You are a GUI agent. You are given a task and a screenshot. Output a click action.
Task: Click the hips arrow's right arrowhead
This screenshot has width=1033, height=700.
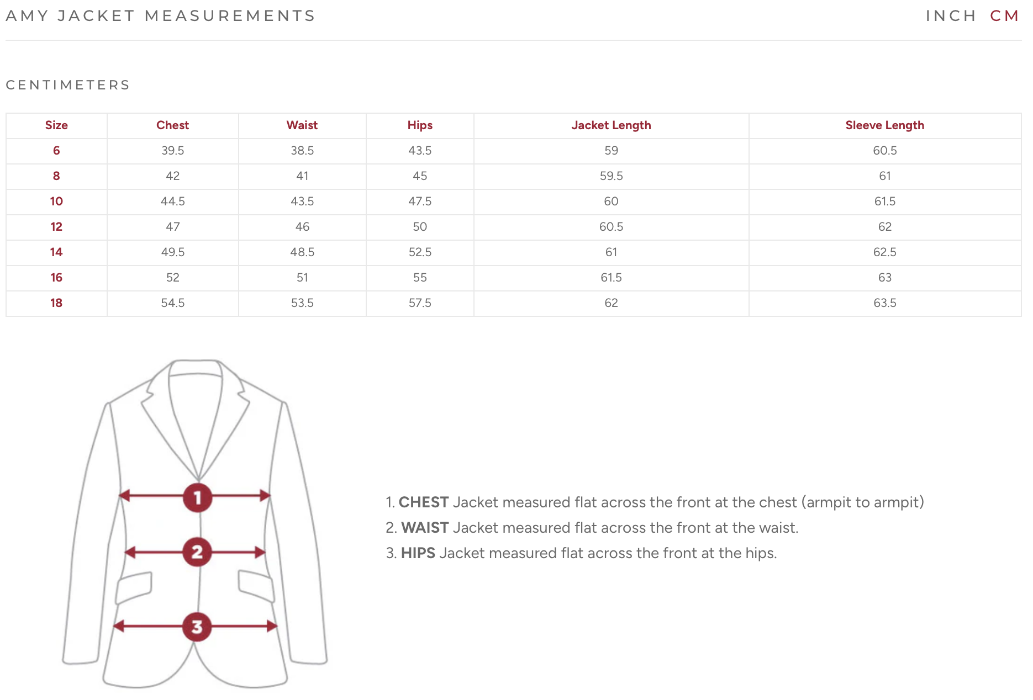click(272, 626)
